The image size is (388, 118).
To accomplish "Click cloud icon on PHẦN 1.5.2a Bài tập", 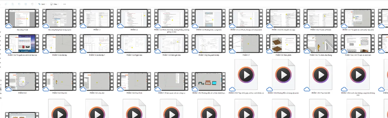I will [x=46, y=51].
